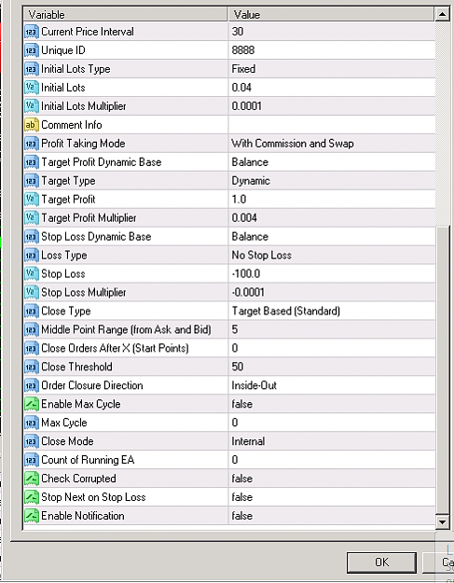The width and height of the screenshot is (454, 583).
Task: Edit Target Profit Multiplier value 0.004
Action: pyautogui.click(x=332, y=218)
